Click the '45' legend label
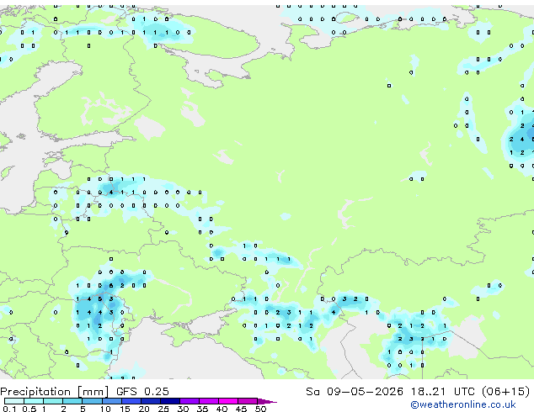This screenshot has width=534, height=412. coord(241,409)
